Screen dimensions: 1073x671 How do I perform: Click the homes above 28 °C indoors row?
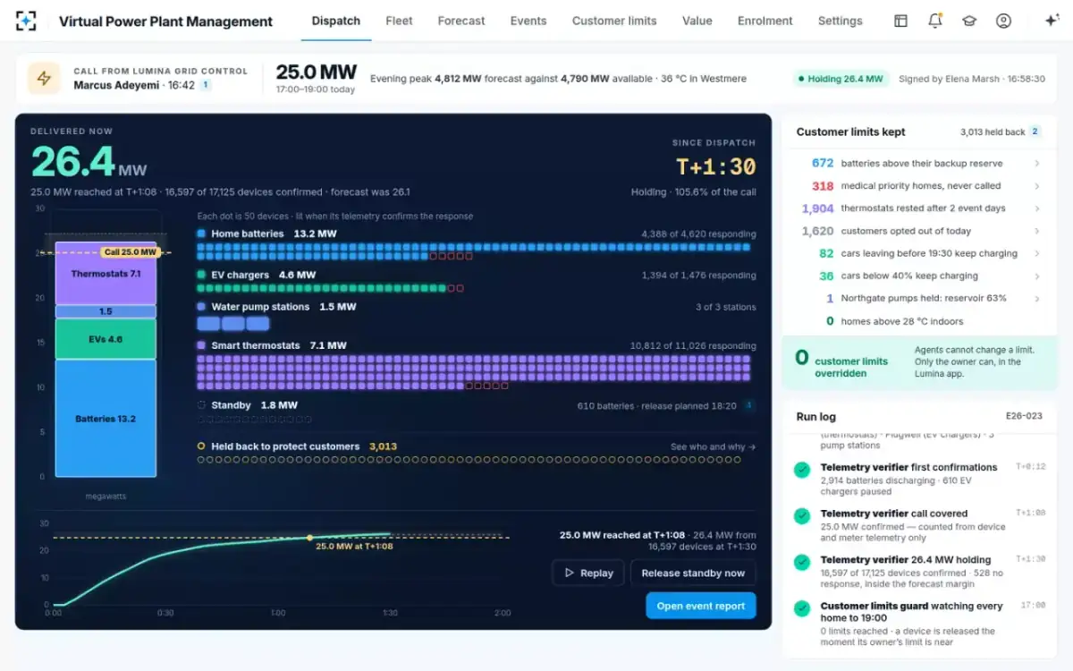[x=918, y=321]
